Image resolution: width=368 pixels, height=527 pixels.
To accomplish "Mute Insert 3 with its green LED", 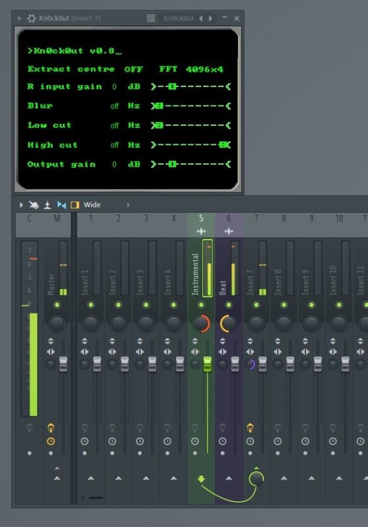I will [x=146, y=305].
